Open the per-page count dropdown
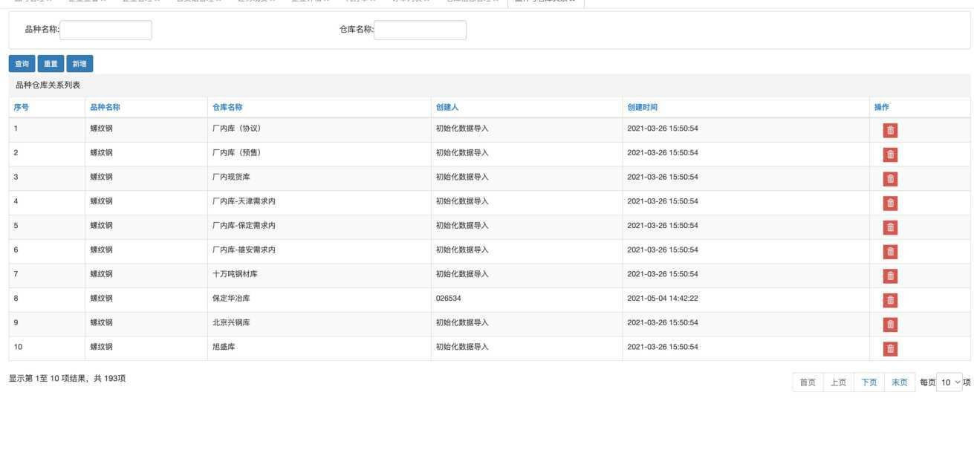 click(949, 382)
